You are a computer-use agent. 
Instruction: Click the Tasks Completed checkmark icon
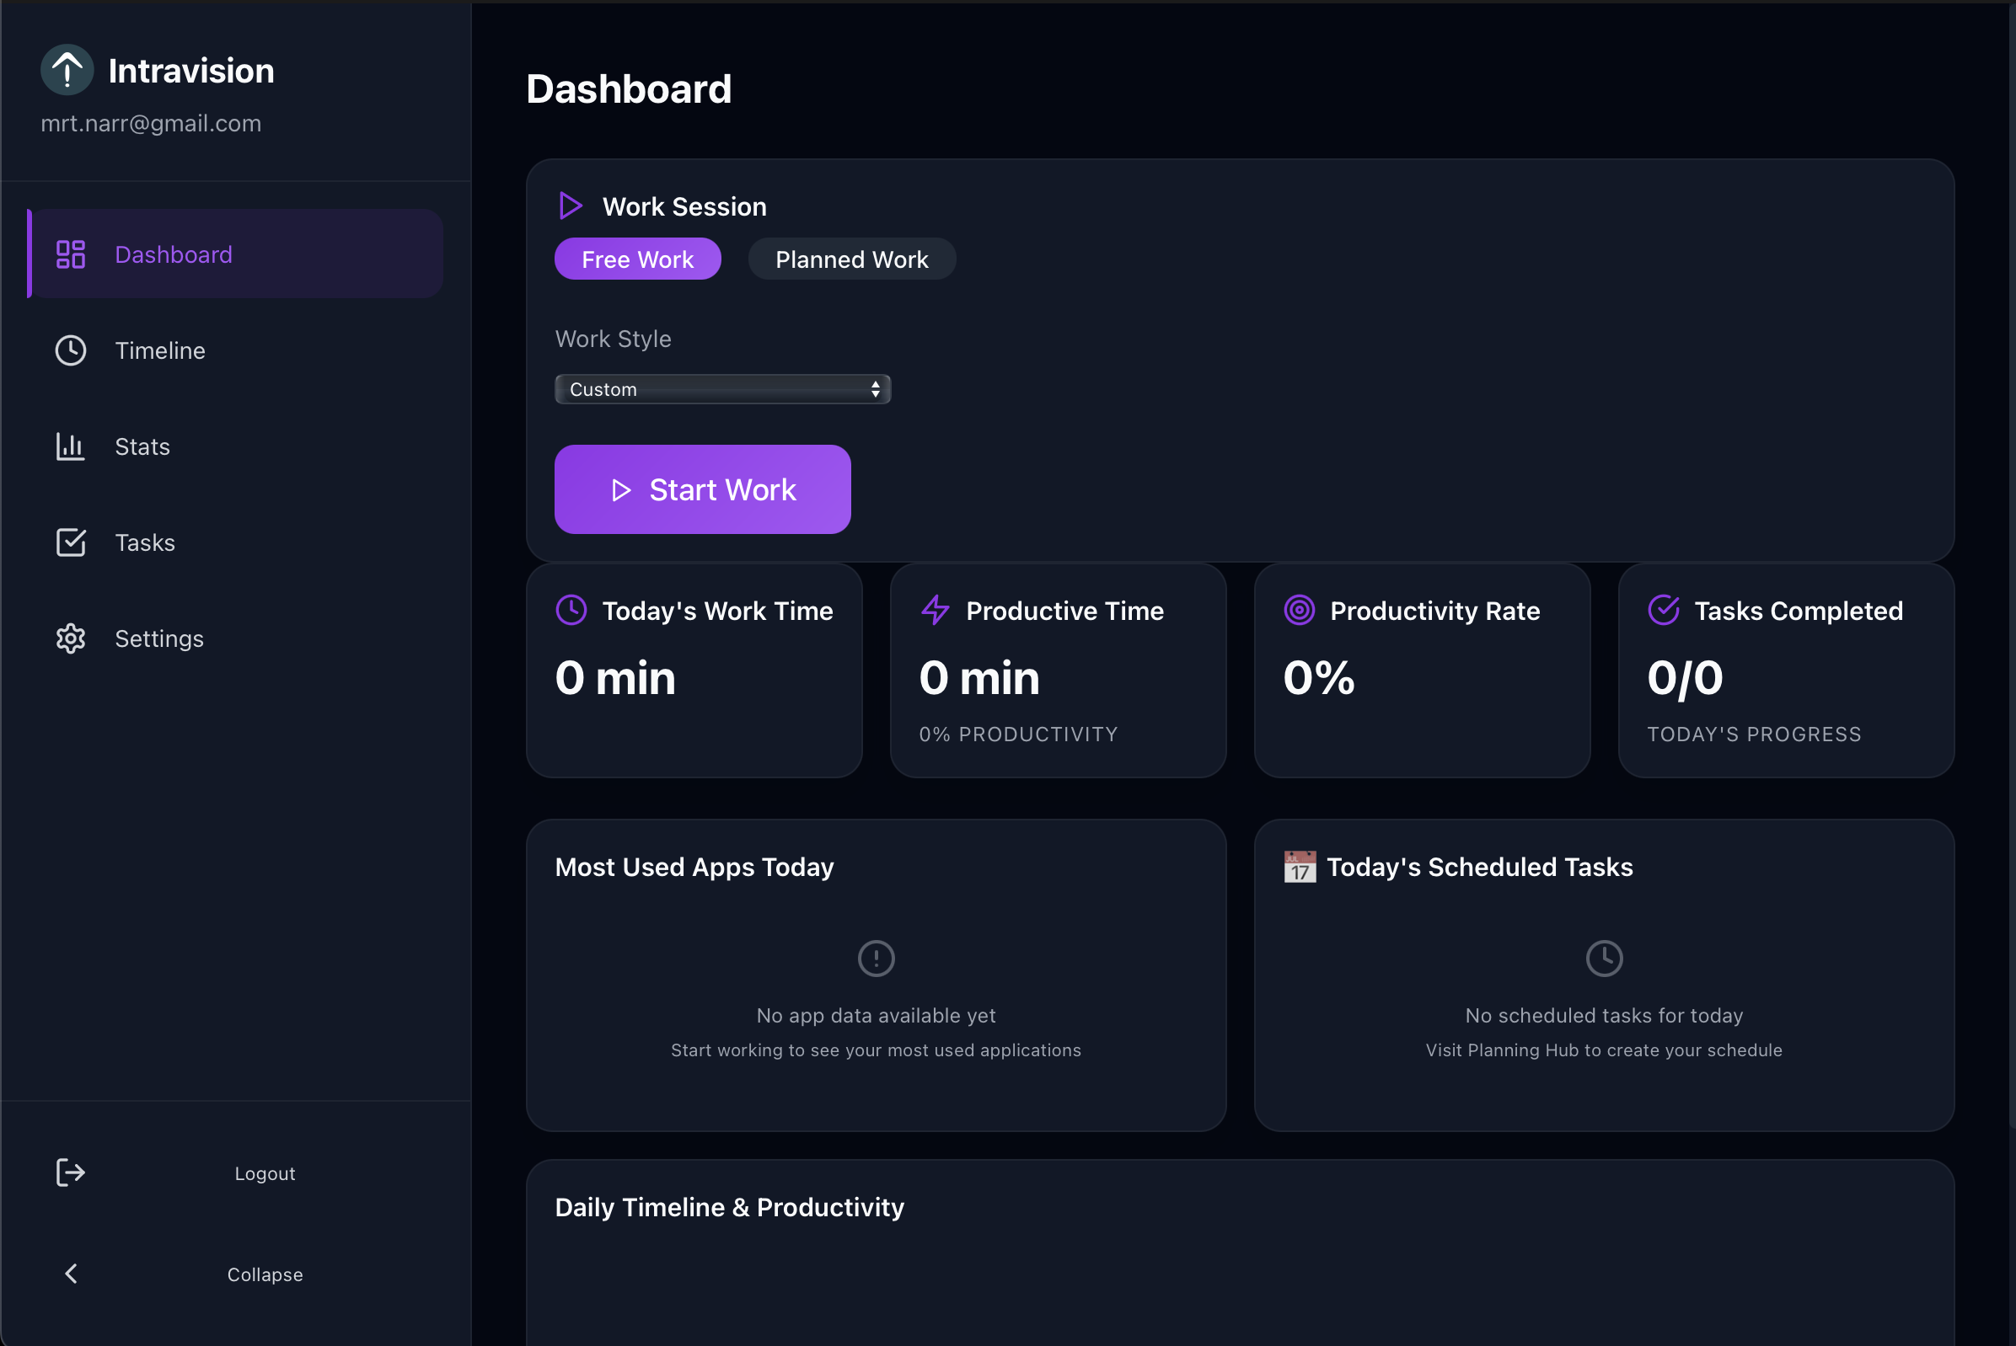[1663, 611]
